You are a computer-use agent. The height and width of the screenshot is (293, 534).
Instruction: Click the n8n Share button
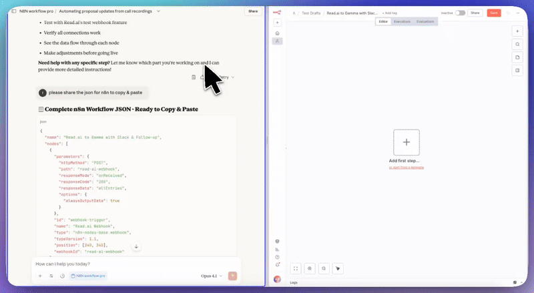tap(475, 13)
